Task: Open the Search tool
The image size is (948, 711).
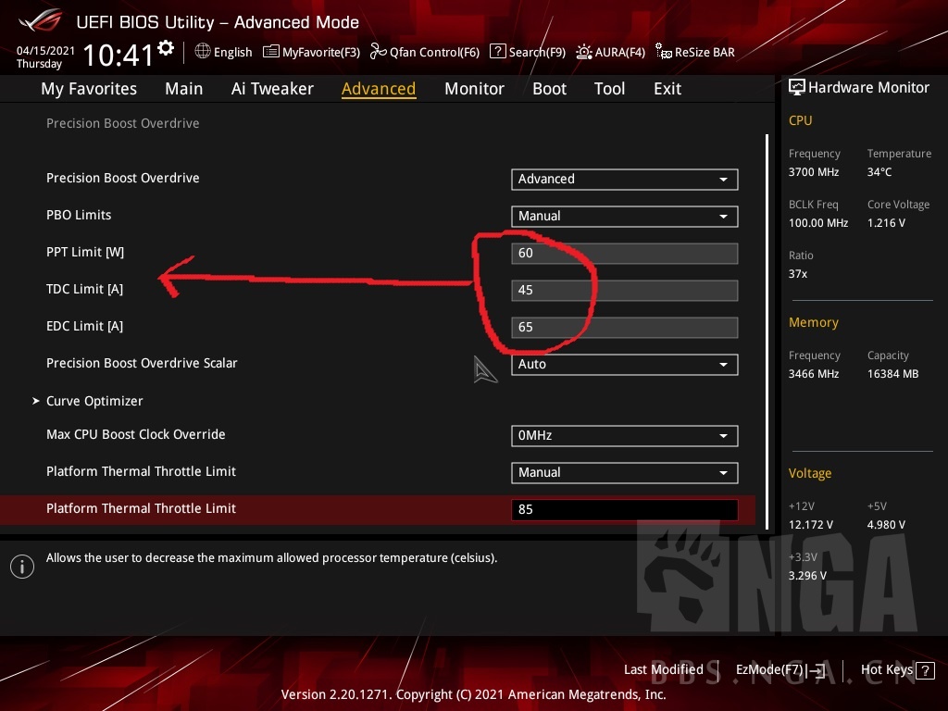Action: point(528,52)
